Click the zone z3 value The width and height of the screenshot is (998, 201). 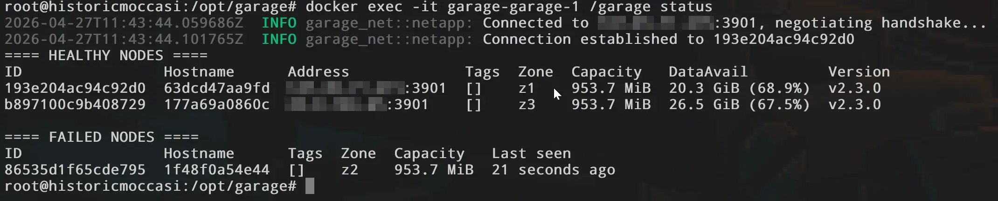527,104
